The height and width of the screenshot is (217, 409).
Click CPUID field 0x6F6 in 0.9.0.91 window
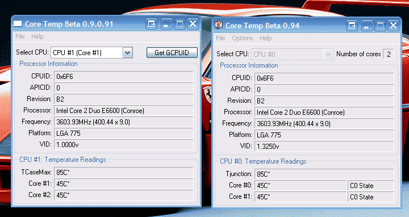click(x=124, y=77)
